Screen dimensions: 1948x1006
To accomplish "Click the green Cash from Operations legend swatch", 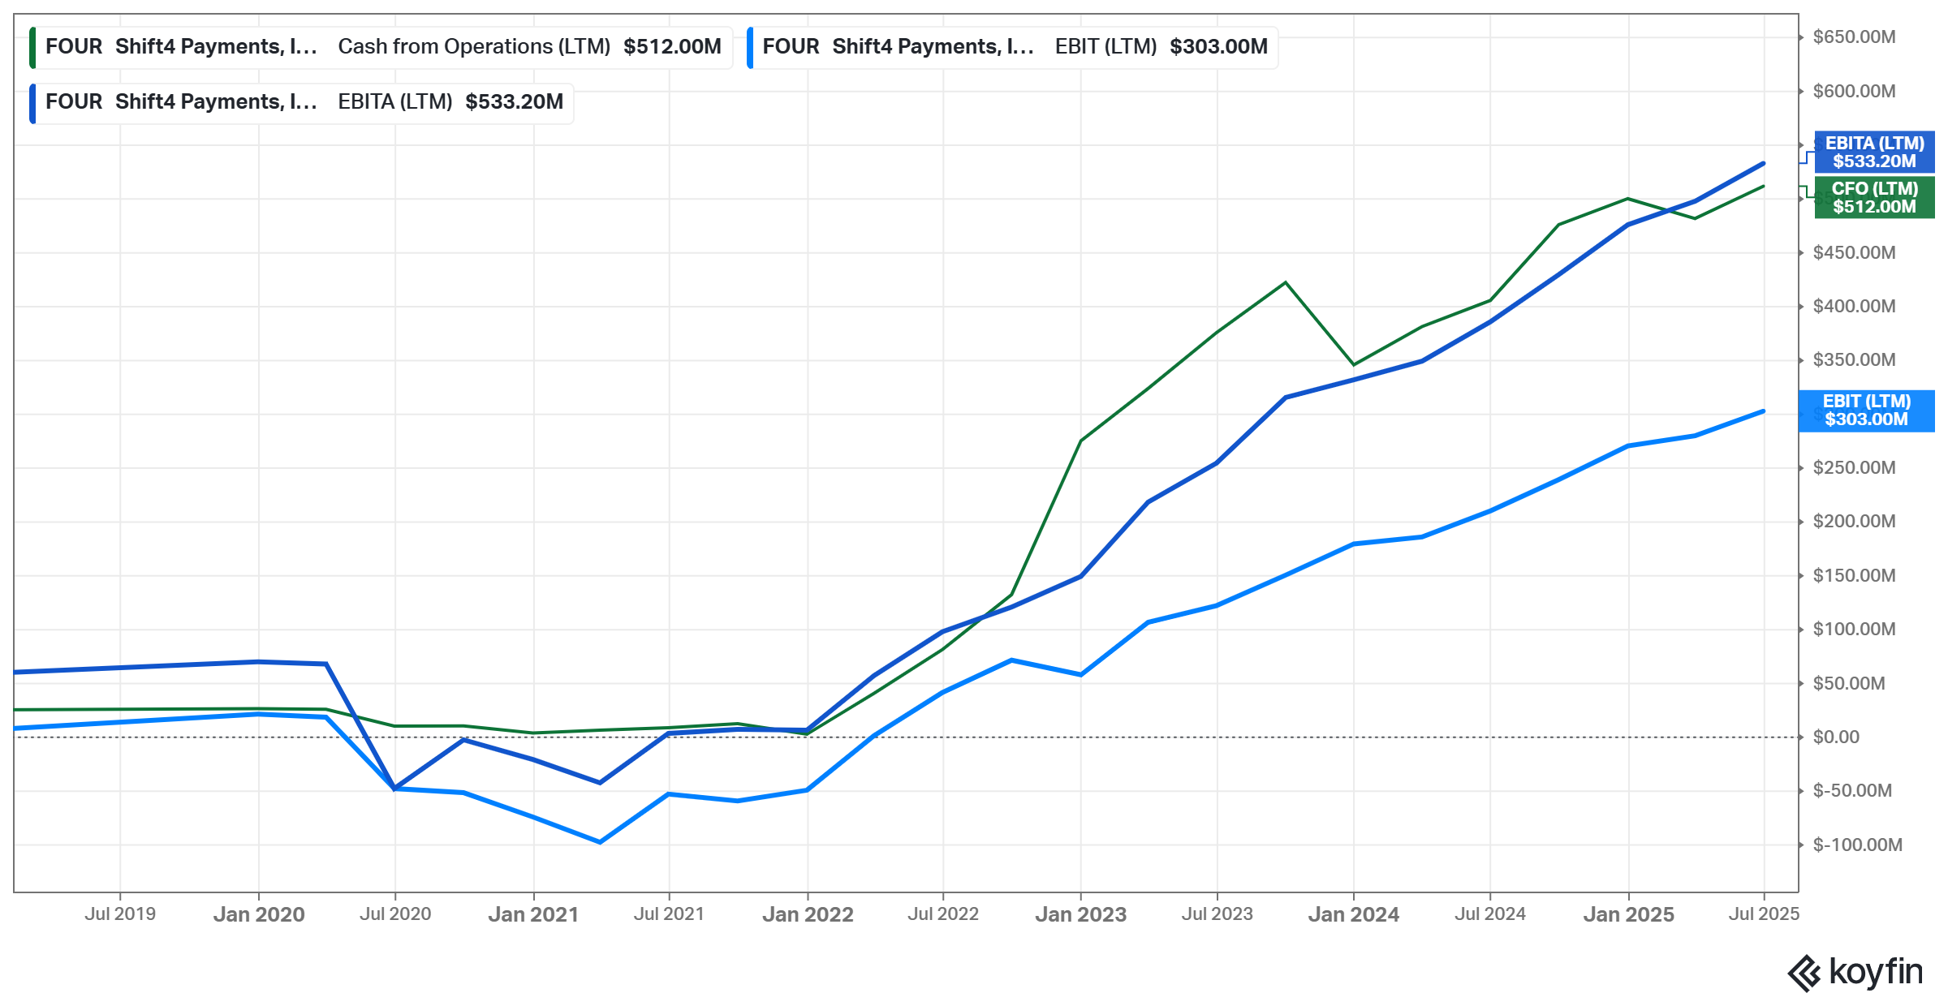I will pos(32,47).
